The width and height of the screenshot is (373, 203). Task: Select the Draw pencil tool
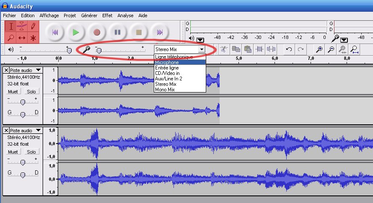pos(33,26)
